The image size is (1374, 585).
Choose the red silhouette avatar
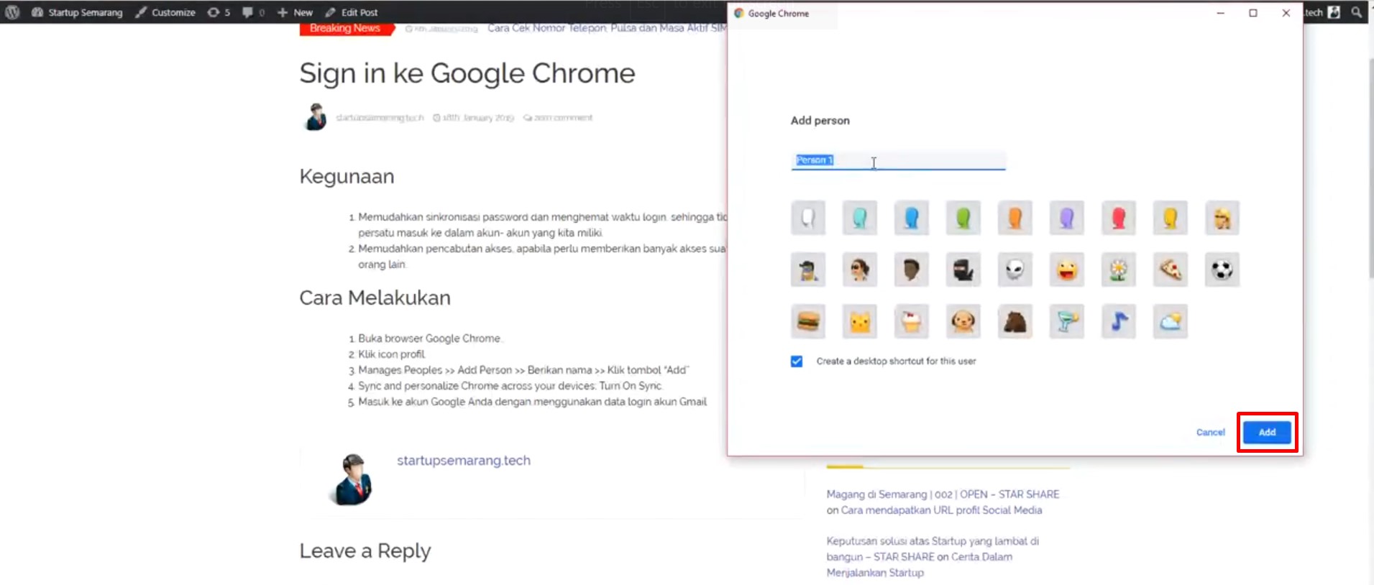point(1119,218)
